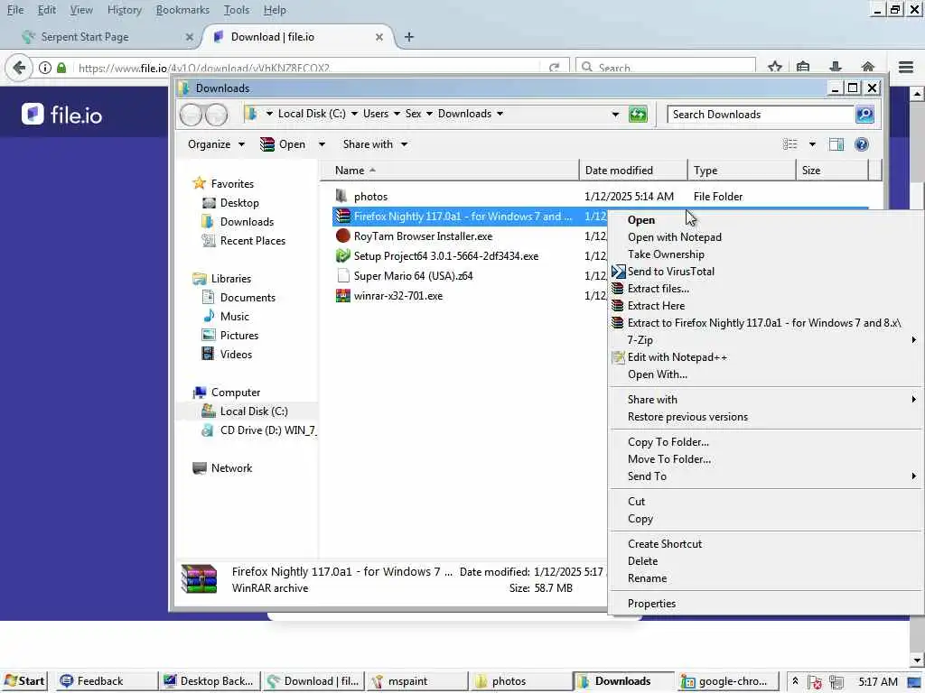The image size is (925, 693).
Task: Choose Take Ownership in context menu
Action: [x=666, y=254]
